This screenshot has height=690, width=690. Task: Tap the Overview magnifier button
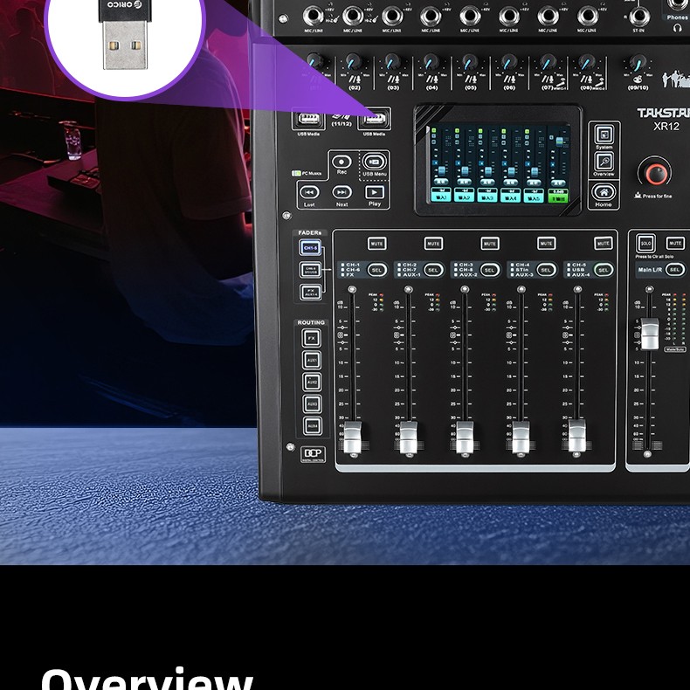tap(604, 162)
